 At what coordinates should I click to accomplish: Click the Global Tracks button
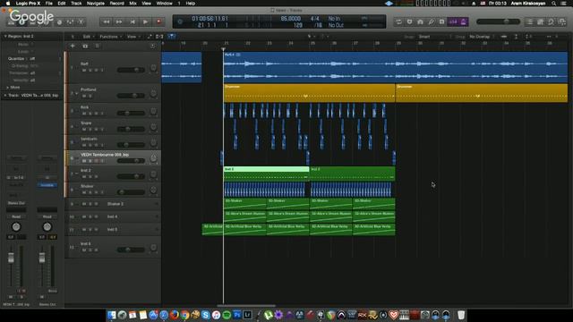click(98, 46)
